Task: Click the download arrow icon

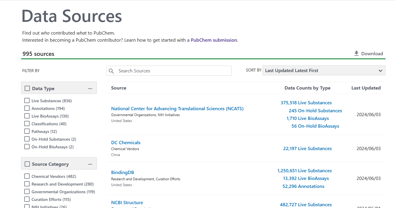Action: (x=356, y=53)
